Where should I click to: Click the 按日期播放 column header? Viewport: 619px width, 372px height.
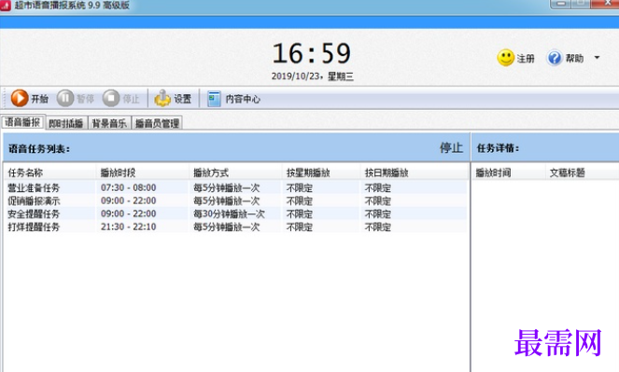click(414, 172)
